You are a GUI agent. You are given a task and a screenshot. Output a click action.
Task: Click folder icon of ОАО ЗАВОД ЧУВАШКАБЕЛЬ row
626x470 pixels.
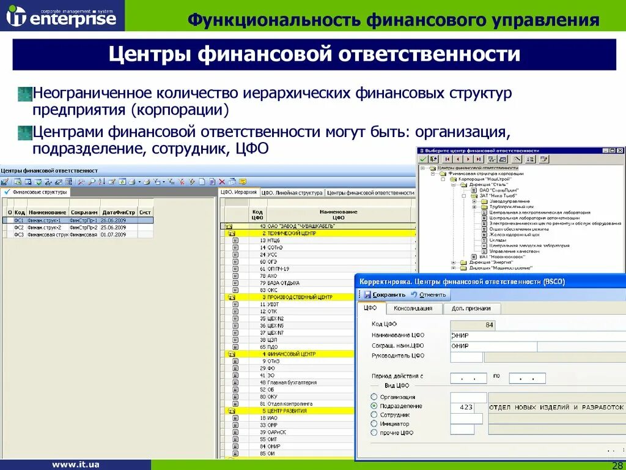(x=229, y=226)
